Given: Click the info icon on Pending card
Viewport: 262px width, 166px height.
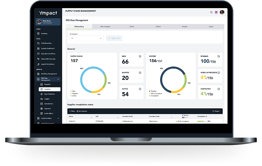Looking at the screenshot, I should 219,56.
